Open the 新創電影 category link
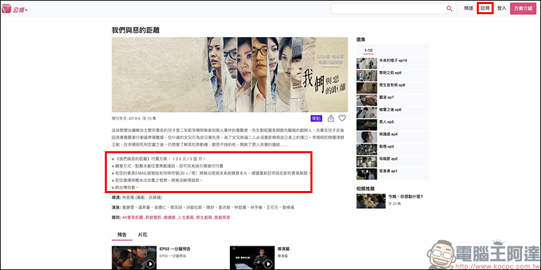 coord(153,217)
